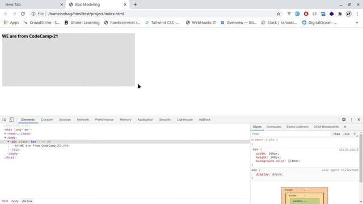The height and width of the screenshot is (204, 363).
Task: Open the AdBlock DevTools tab
Action: 205,120
